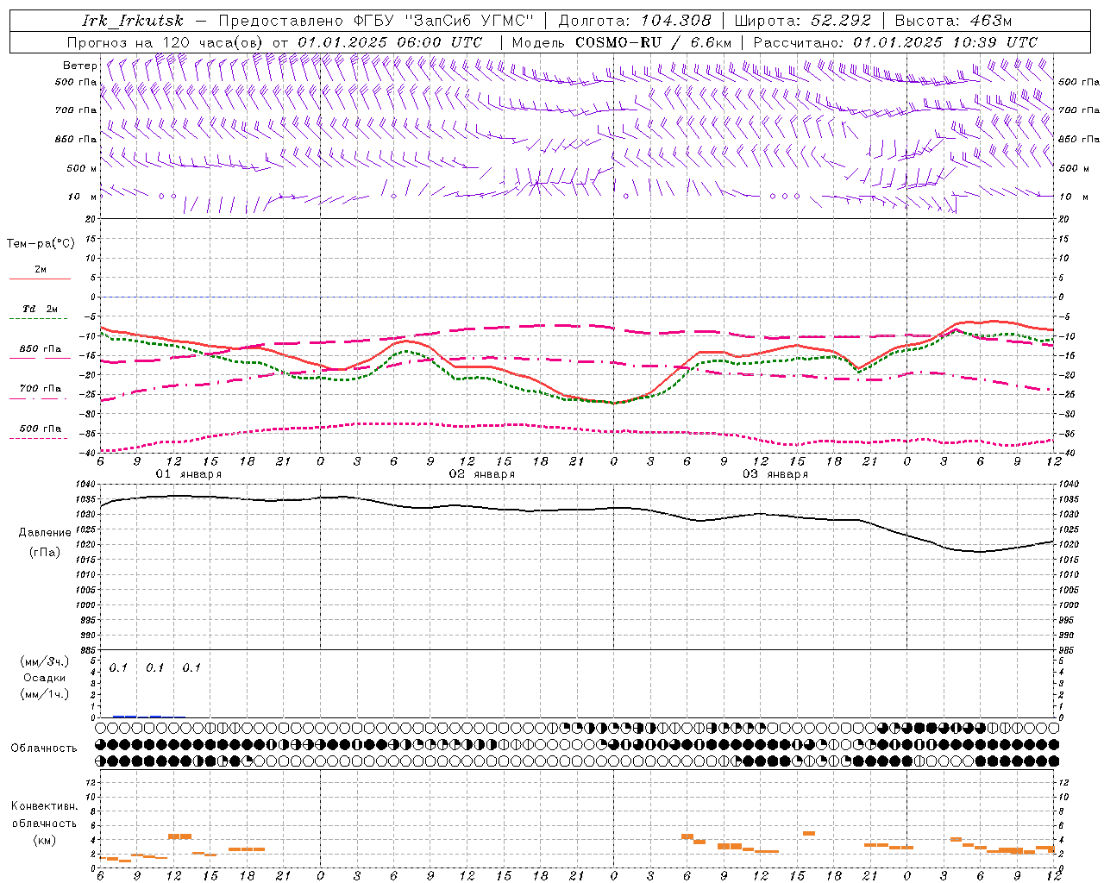1104x883 pixels.
Task: Click the 700 гПа temperature legend entry
Action: 40,389
